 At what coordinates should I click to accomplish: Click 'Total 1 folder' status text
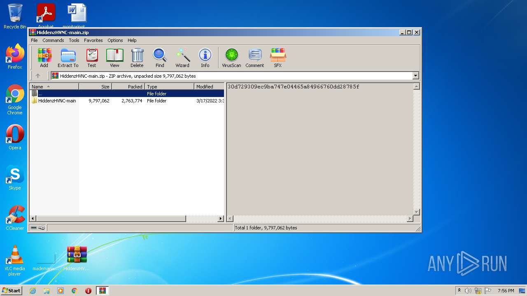(266, 228)
